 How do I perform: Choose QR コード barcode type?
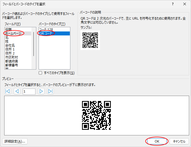[x=46, y=33]
